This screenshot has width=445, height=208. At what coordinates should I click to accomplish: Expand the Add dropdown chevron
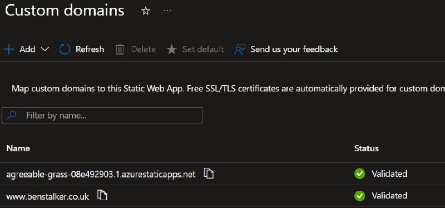pyautogui.click(x=45, y=49)
